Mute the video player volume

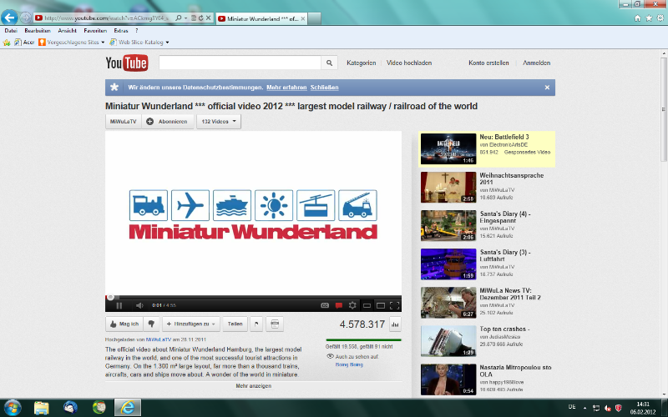click(139, 305)
